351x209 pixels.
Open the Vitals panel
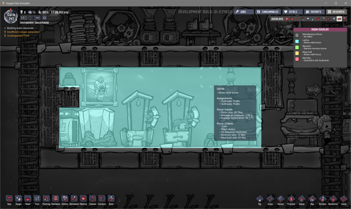291,12
